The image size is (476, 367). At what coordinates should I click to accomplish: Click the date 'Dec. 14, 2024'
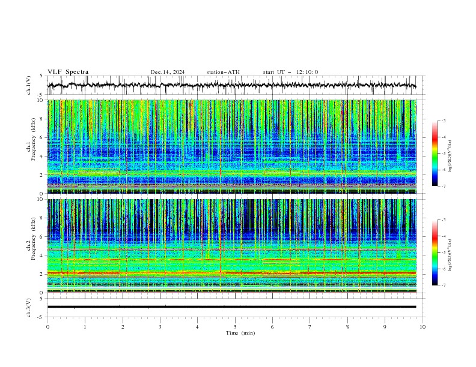(x=168, y=72)
